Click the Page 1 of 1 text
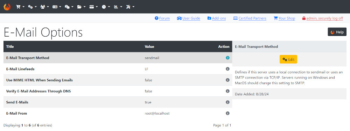 tap(222, 125)
